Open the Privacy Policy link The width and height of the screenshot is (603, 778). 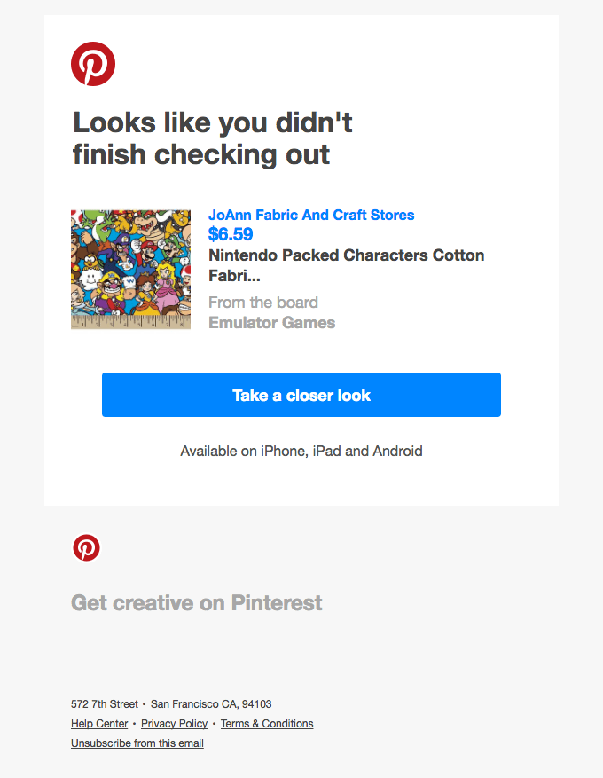tap(174, 724)
